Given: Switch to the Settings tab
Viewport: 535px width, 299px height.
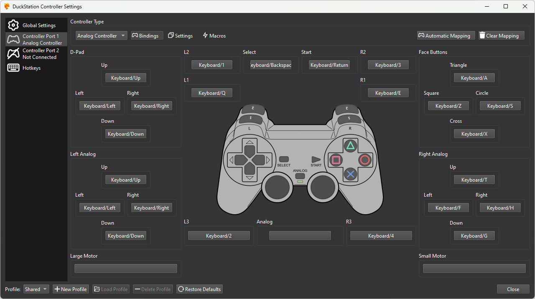Looking at the screenshot, I should pos(181,35).
